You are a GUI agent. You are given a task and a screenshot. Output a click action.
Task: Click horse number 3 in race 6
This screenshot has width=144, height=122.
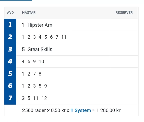point(34,86)
